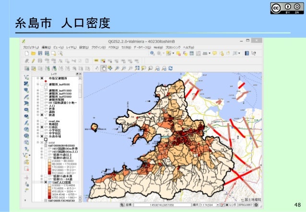
Task: Click the swatch labeled 170.4656 - 415.0
Action: (49, 188)
